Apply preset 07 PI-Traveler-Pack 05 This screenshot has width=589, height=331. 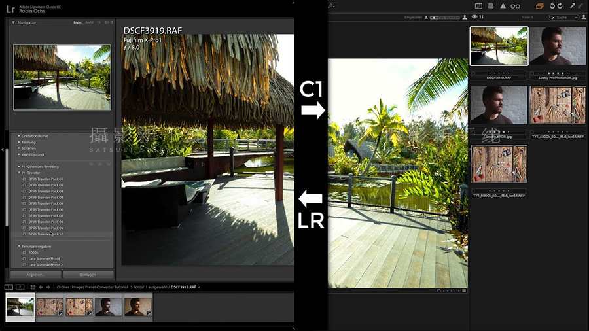[46, 203]
